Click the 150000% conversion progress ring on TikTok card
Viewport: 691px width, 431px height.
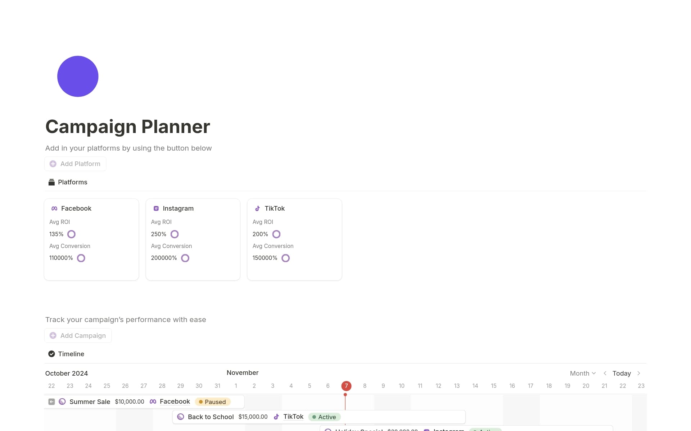coord(285,258)
